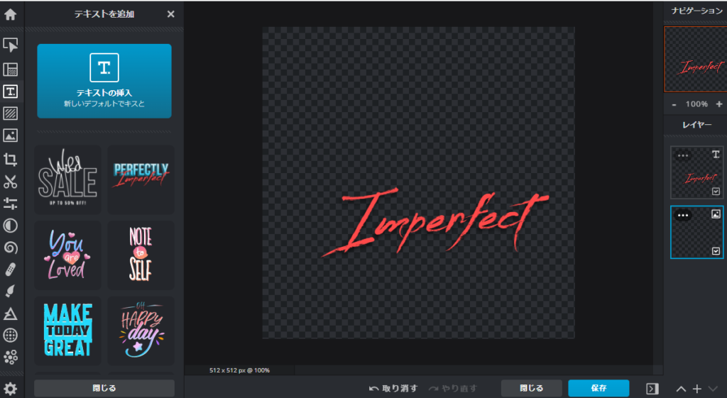Open the globe-shaped Element tool

pos(10,335)
